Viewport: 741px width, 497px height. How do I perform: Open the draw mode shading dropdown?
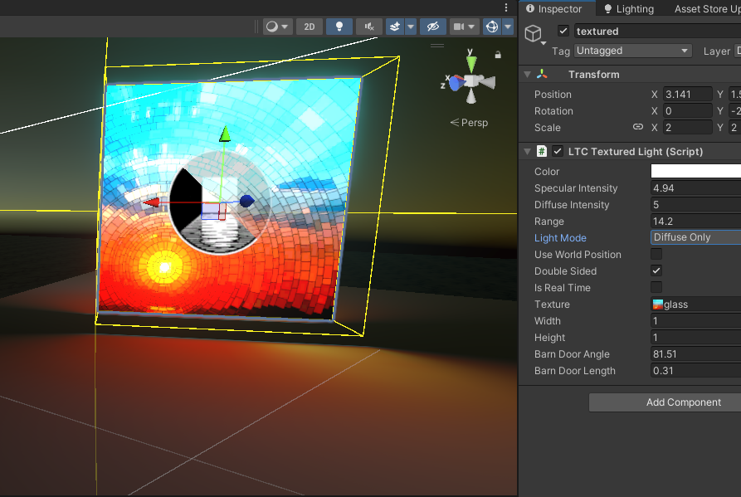pyautogui.click(x=277, y=27)
